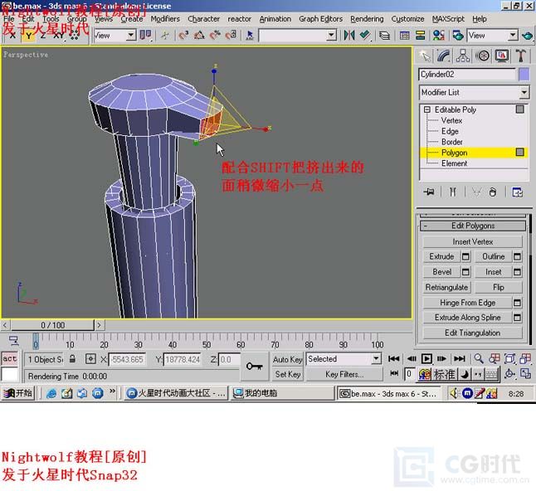This screenshot has width=536, height=491.
Task: Open Curve Editor toolbar icon
Action: pos(404,35)
